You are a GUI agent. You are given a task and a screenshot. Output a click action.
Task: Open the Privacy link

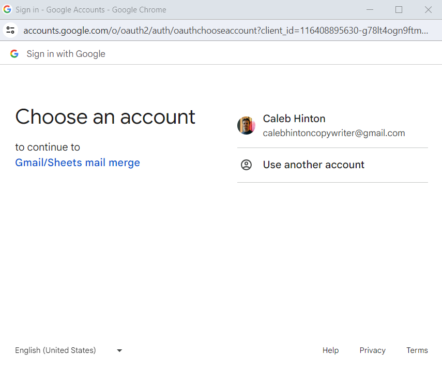(x=372, y=350)
